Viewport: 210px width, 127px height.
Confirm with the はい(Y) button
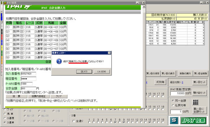[x=84, y=72]
